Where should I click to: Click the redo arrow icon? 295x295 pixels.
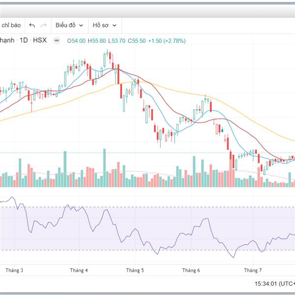[44, 25]
